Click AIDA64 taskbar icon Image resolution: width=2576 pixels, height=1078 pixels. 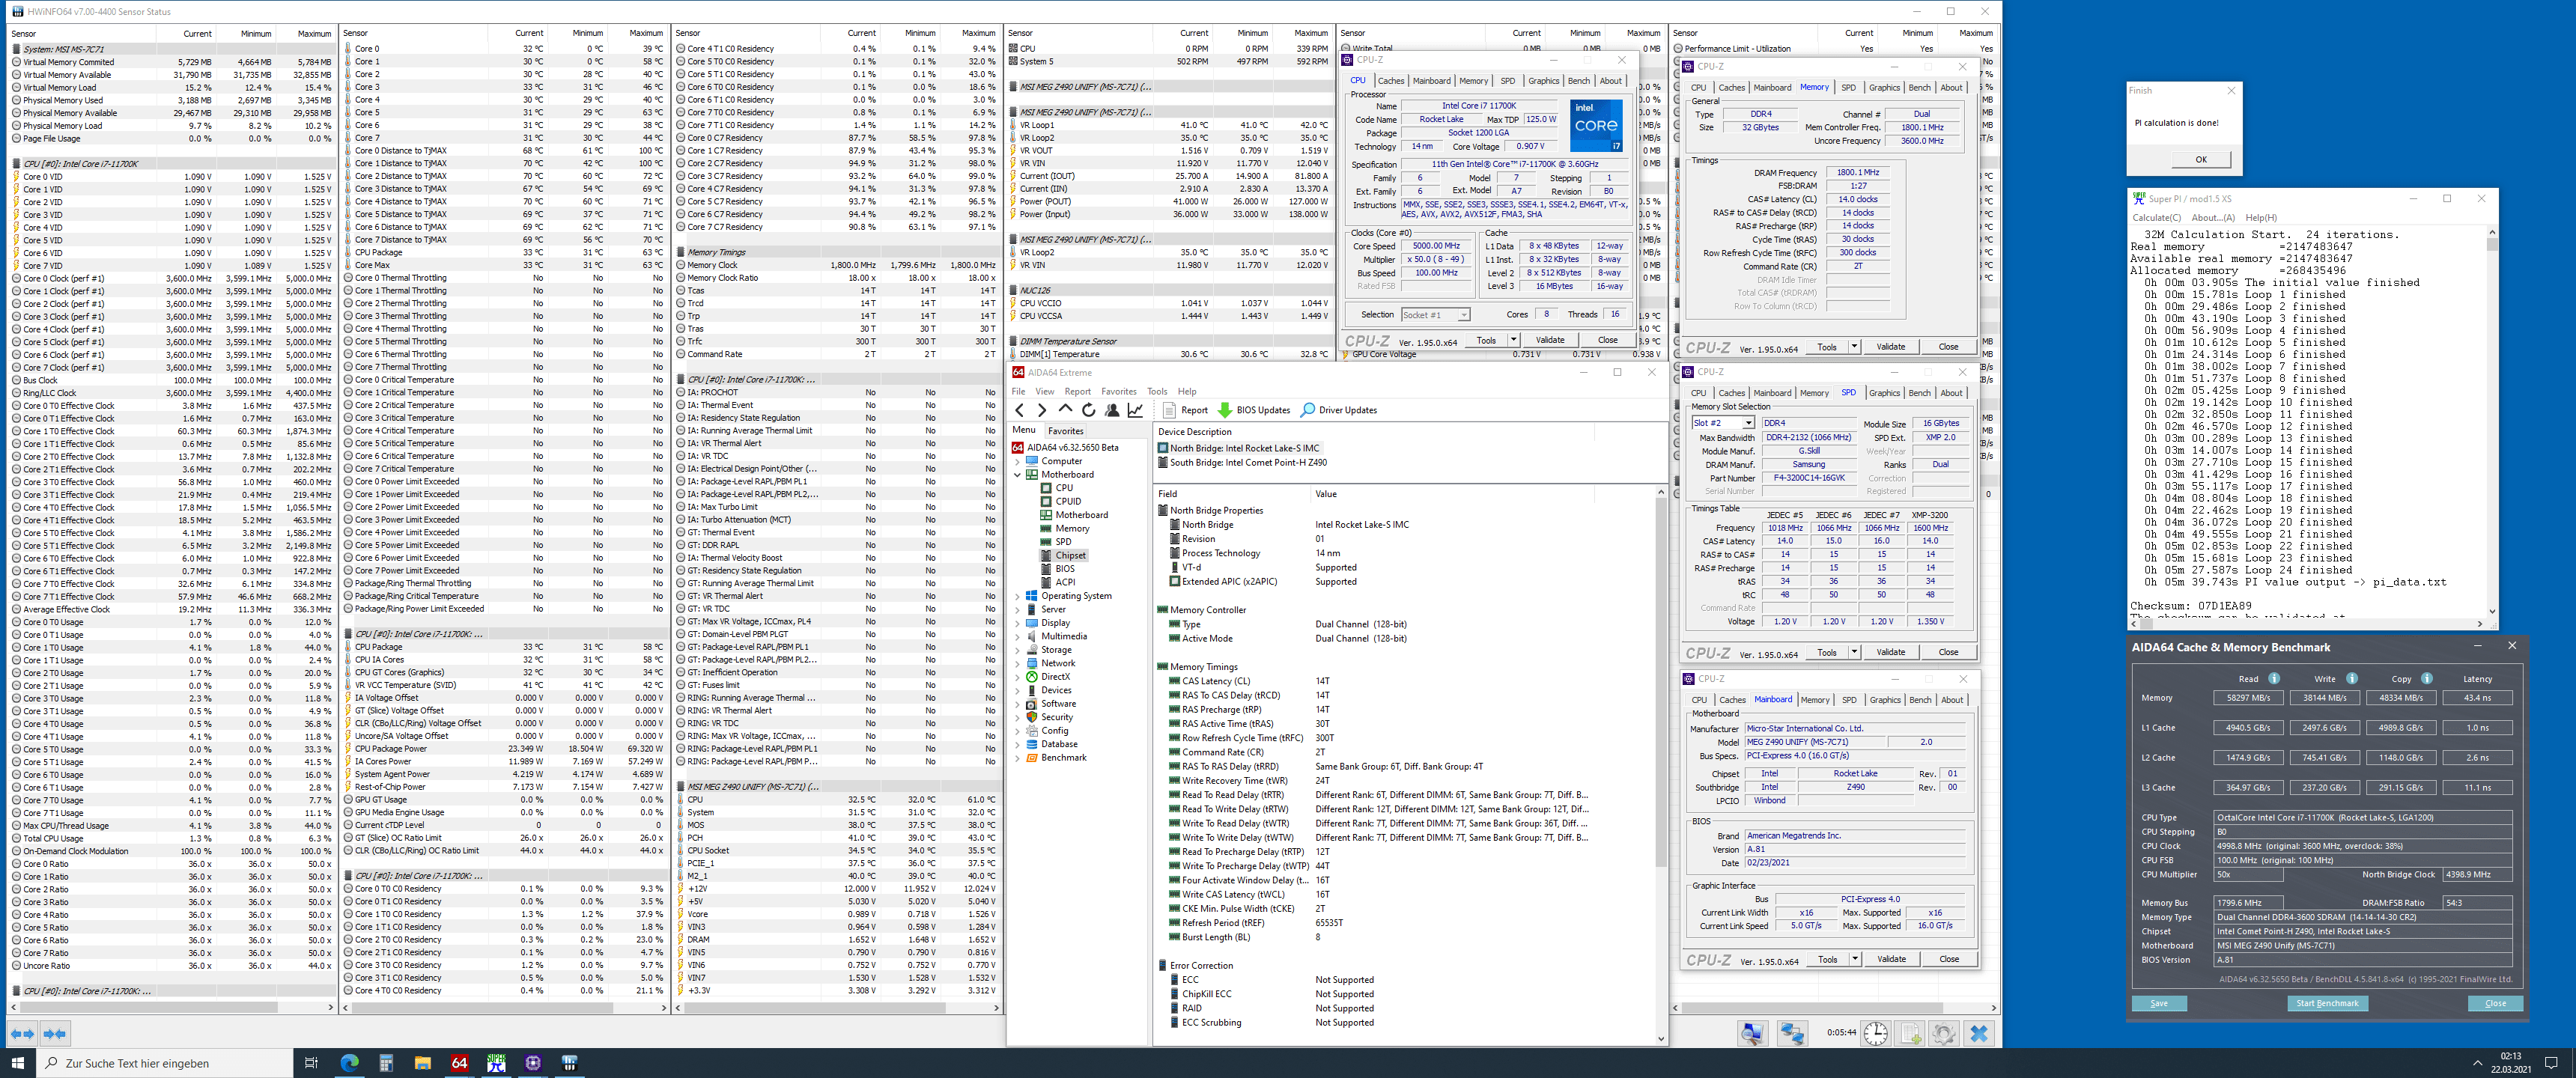point(459,1063)
